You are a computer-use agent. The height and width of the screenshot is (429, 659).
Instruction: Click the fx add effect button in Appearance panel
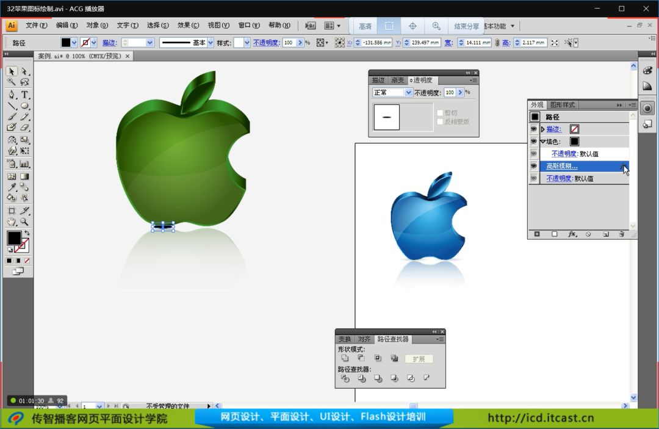pos(572,234)
